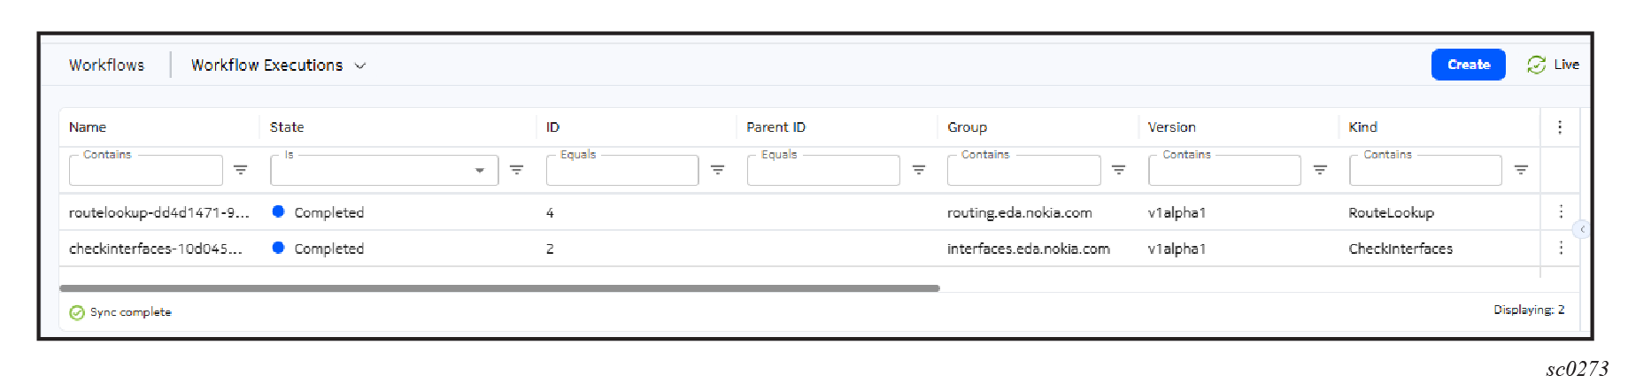Open filter menu for State column

(516, 170)
